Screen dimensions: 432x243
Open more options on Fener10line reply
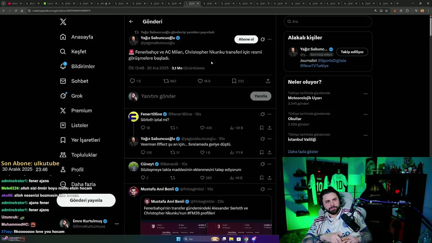[x=269, y=114]
